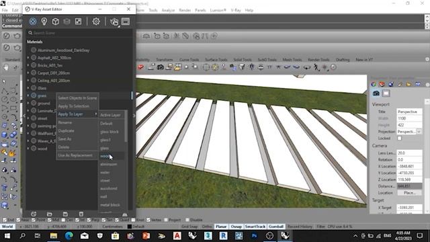Viewport: 430px width, 242px height.
Task: Click camera icon in Properties panel
Action: pyautogui.click(x=376, y=93)
